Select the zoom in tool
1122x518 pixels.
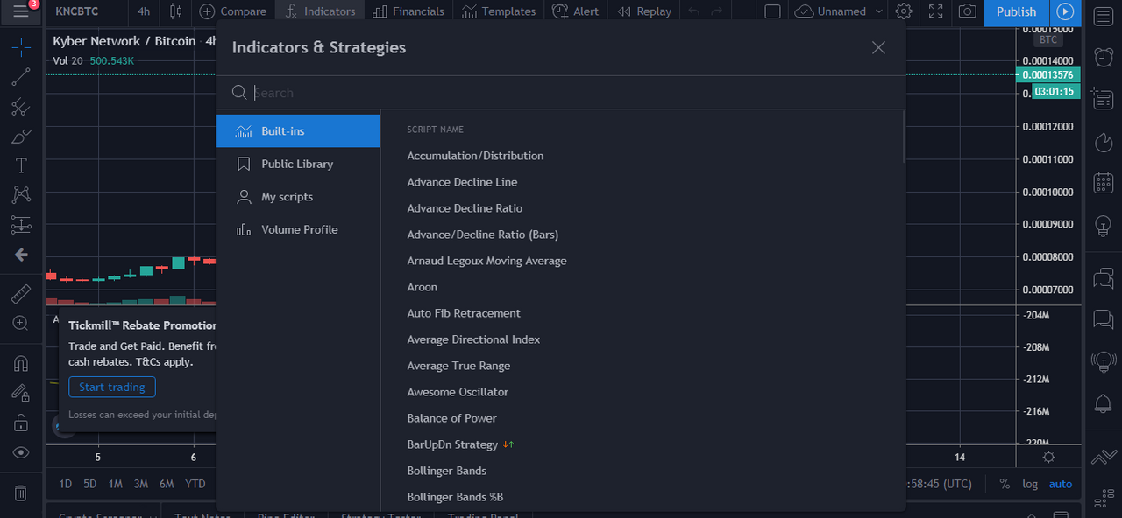pyautogui.click(x=21, y=324)
